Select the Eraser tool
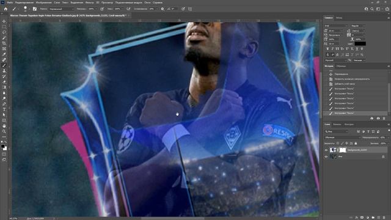The image size is (391, 220). [x=4, y=82]
